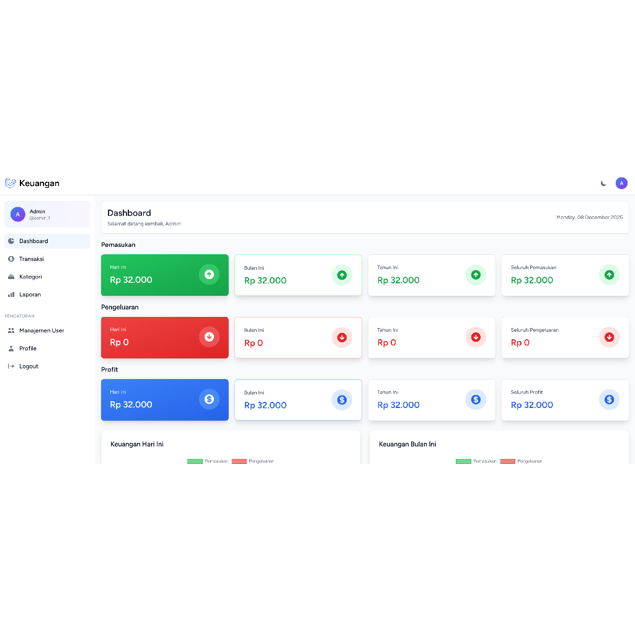Click Rp 32.000 on green Hari Ini card
Viewport: 635px width, 635px height.
[131, 280]
